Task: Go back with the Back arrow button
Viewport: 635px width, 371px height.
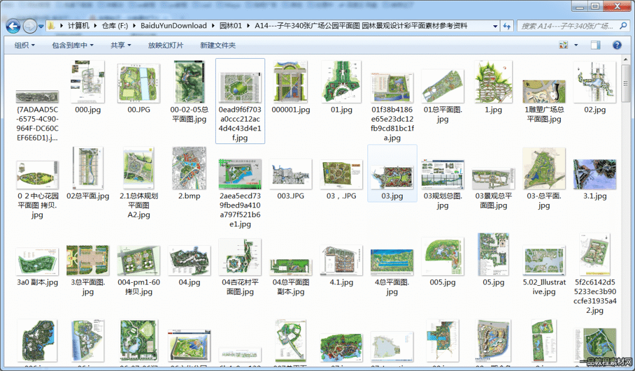Action: pos(14,26)
